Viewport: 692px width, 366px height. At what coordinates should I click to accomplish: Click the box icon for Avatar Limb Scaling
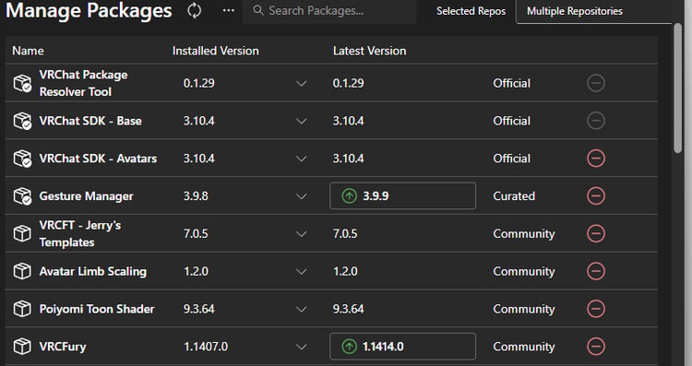coord(22,271)
